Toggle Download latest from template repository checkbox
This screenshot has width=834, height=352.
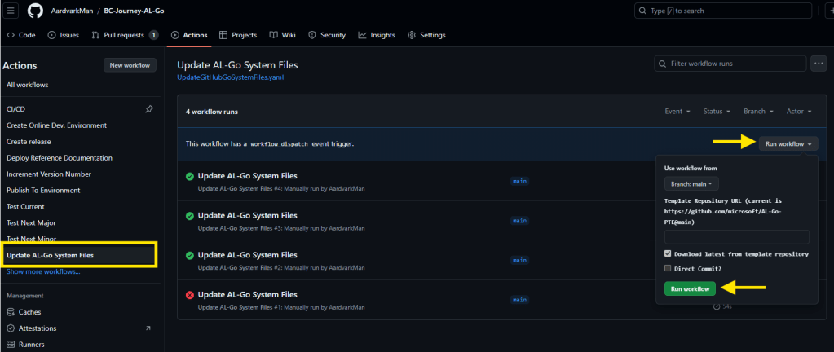click(669, 254)
